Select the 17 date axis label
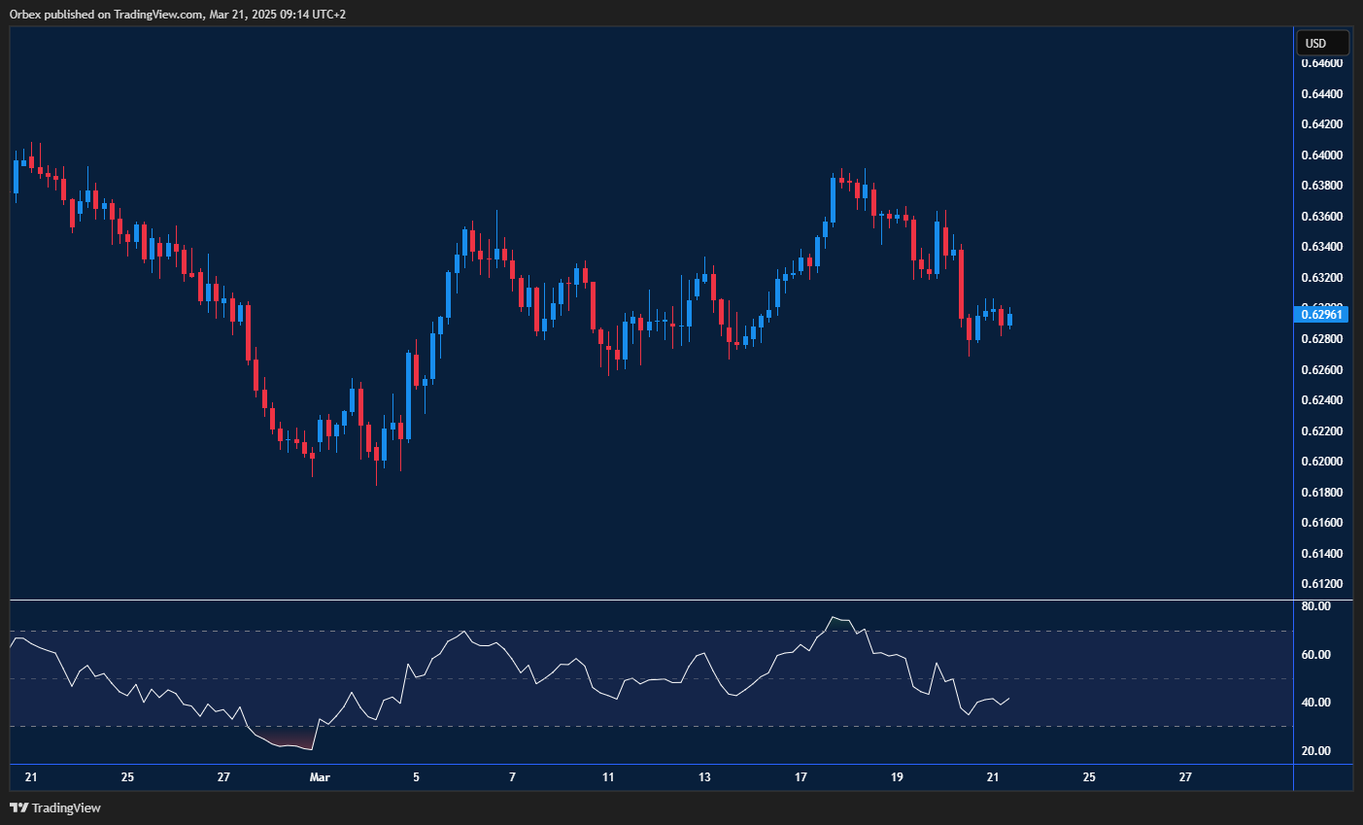1363x825 pixels. coord(800,777)
